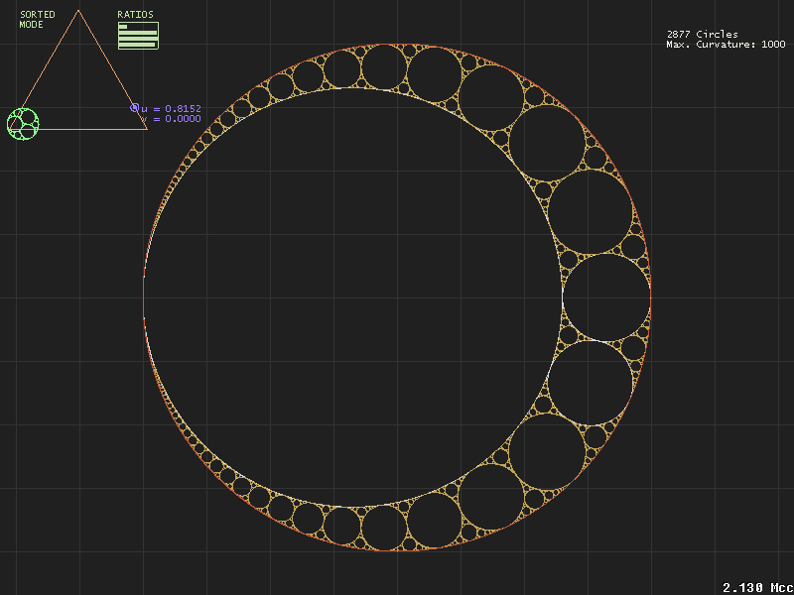Select the green preview gasket thumbnail

(x=22, y=125)
